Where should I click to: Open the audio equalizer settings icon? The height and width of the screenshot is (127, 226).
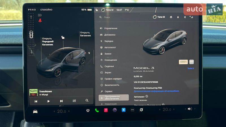coord(74,101)
